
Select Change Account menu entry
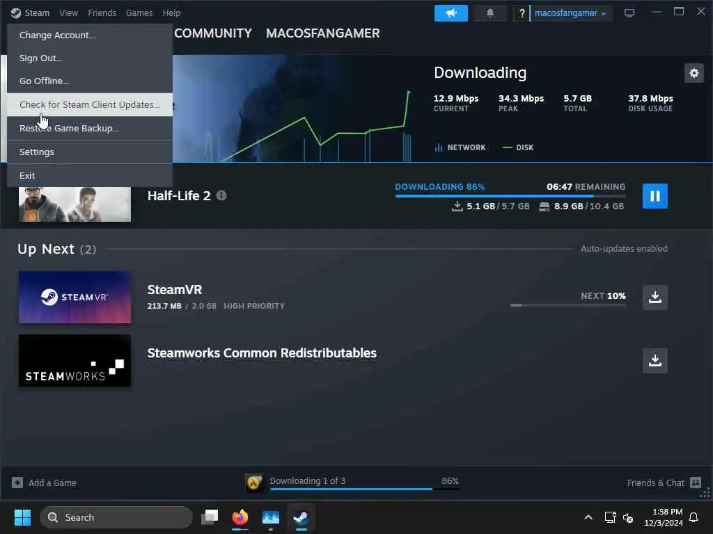tap(90, 35)
